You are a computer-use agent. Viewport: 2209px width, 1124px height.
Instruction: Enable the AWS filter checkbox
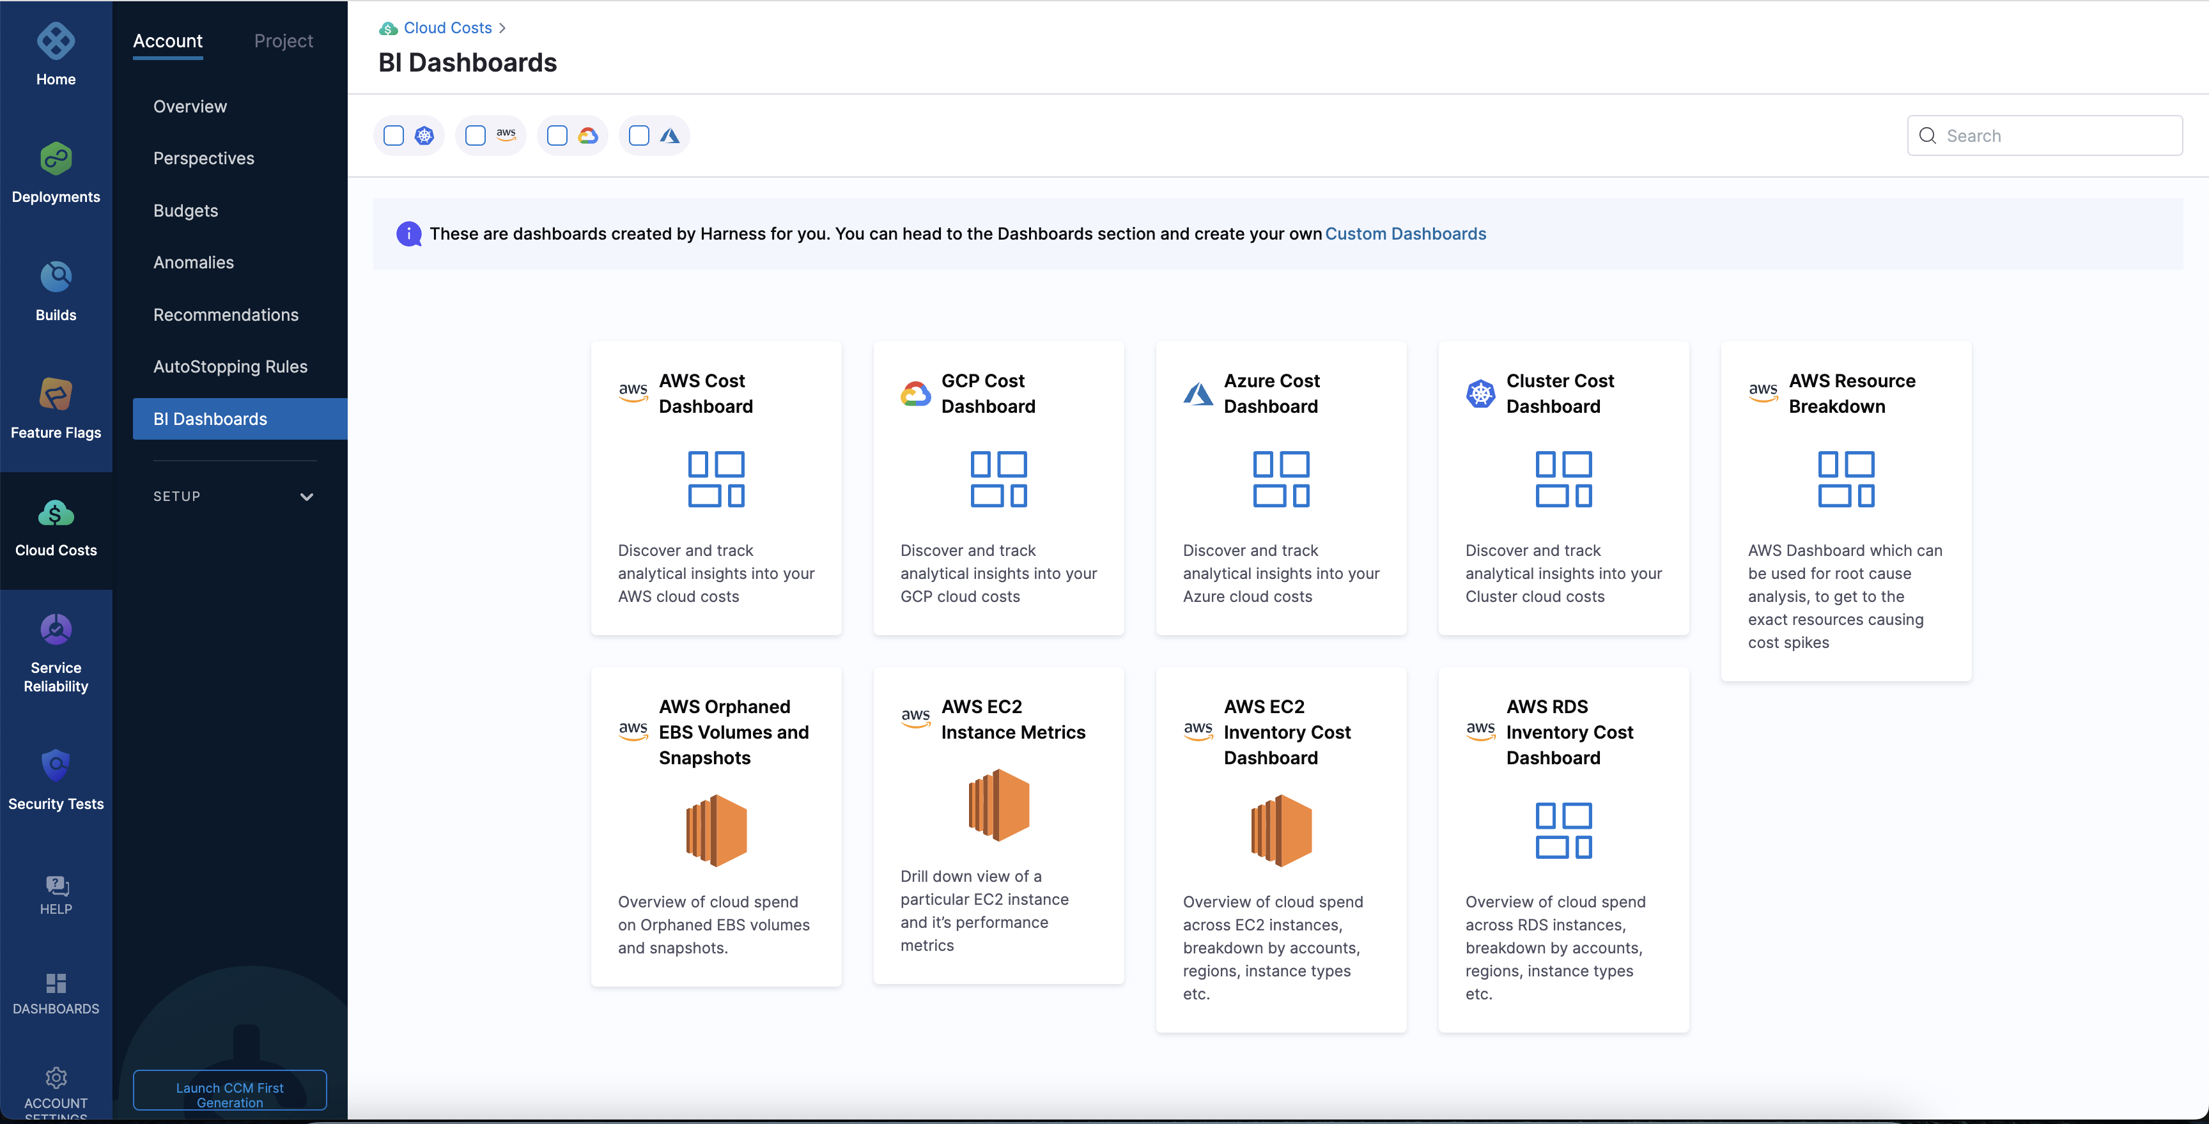[x=475, y=135]
